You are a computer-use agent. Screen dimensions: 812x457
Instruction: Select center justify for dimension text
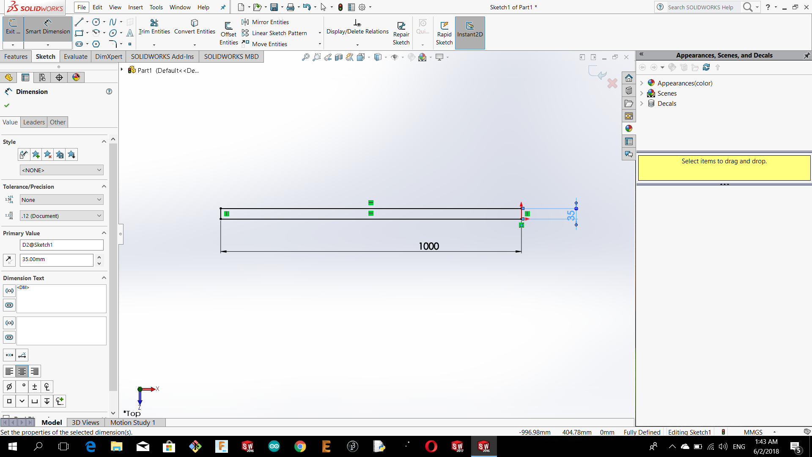(22, 372)
